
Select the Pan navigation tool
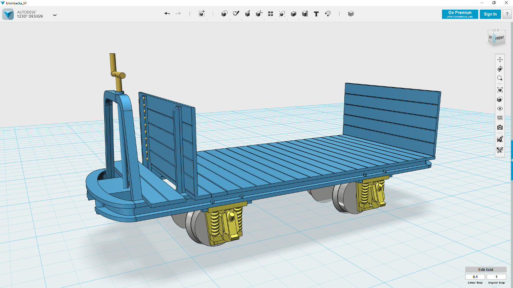point(500,60)
